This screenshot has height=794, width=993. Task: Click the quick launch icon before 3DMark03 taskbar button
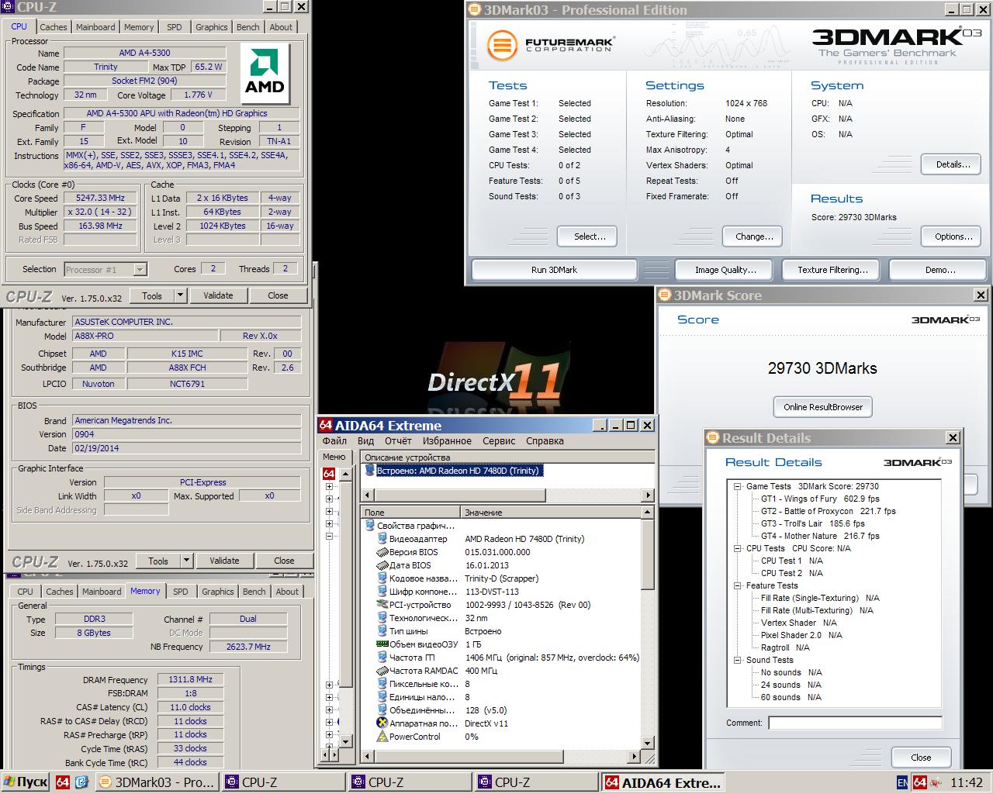pos(81,782)
